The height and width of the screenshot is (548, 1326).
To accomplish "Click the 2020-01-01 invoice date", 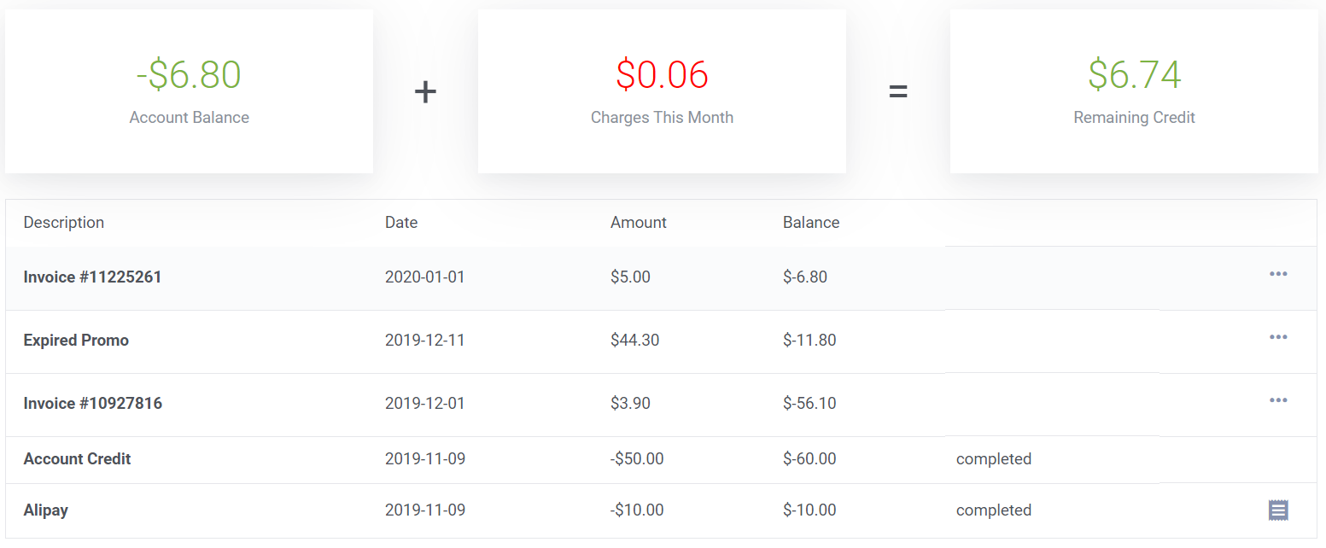I will coord(425,277).
